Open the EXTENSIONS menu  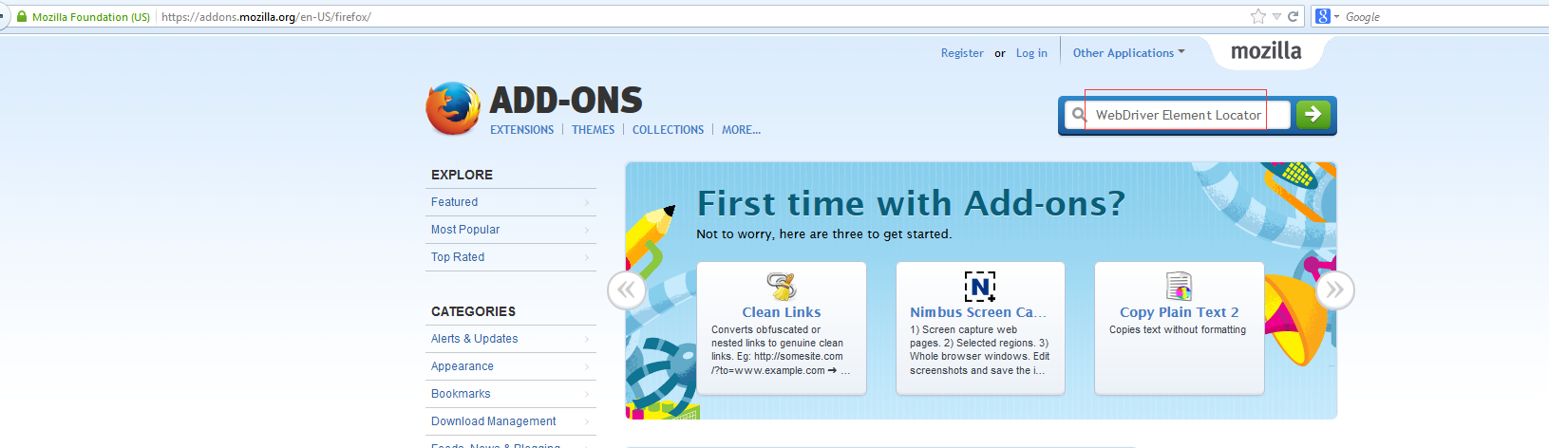521,130
